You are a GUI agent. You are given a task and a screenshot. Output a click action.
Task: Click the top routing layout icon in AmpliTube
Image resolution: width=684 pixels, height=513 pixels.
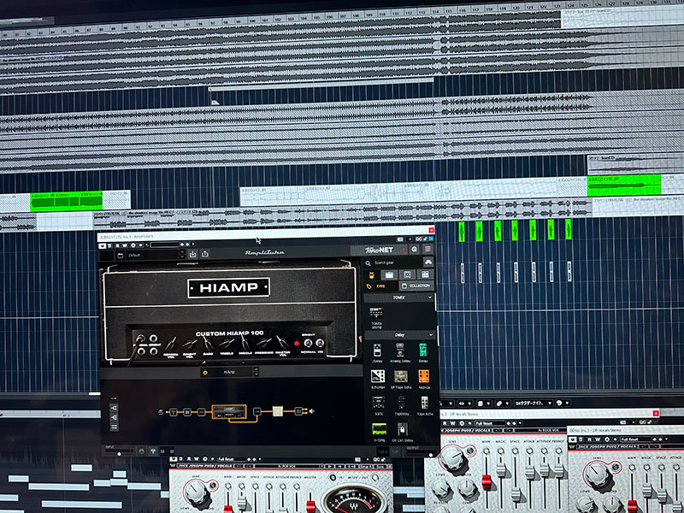click(x=114, y=408)
